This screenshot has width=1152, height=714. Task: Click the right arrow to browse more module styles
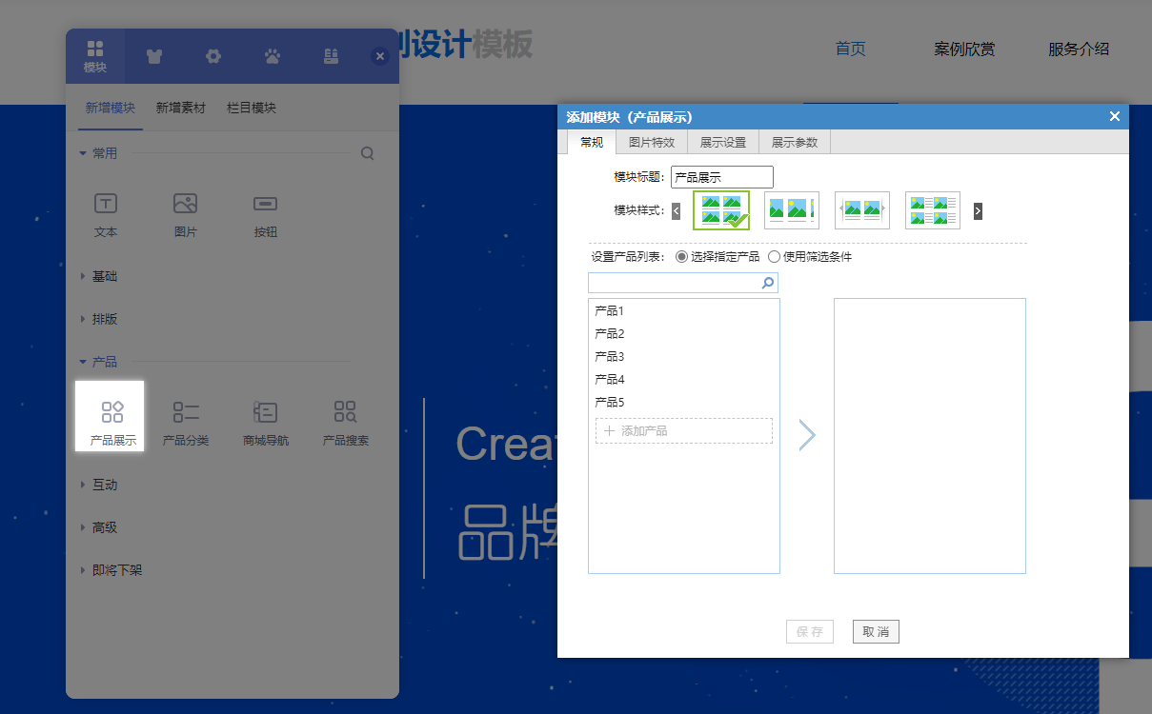(x=978, y=209)
